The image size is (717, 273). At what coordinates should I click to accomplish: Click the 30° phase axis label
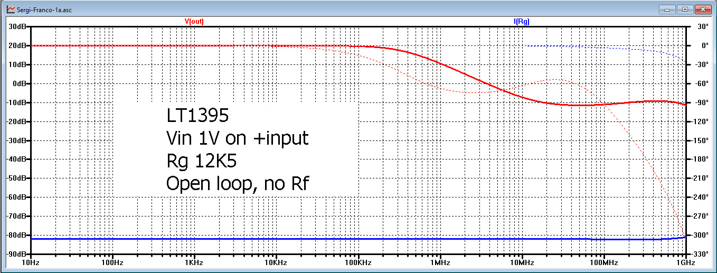(702, 26)
